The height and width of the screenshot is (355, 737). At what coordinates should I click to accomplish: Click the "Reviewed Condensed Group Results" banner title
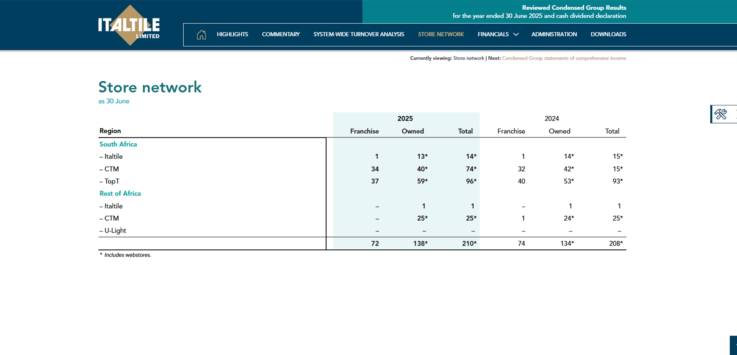tap(574, 8)
